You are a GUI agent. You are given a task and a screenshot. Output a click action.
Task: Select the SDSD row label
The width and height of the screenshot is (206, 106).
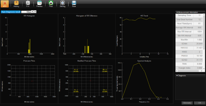coord(184,60)
